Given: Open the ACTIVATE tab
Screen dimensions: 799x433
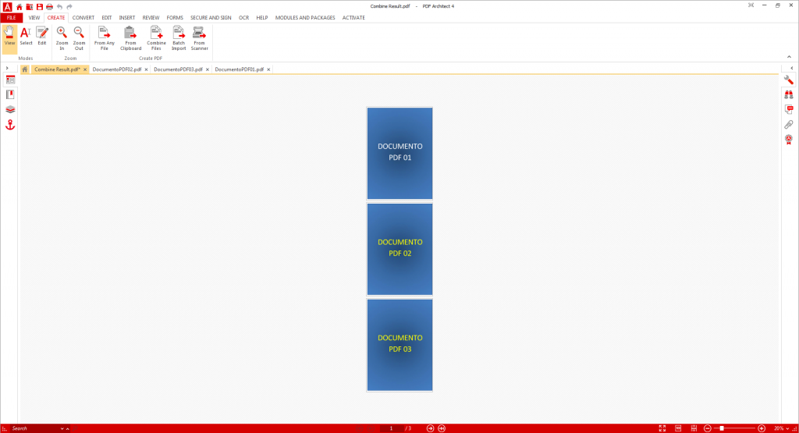Looking at the screenshot, I should click(x=353, y=18).
